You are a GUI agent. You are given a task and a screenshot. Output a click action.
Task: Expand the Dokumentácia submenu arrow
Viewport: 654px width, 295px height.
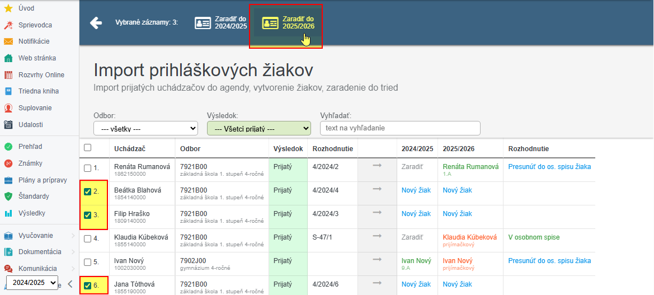pyautogui.click(x=73, y=252)
